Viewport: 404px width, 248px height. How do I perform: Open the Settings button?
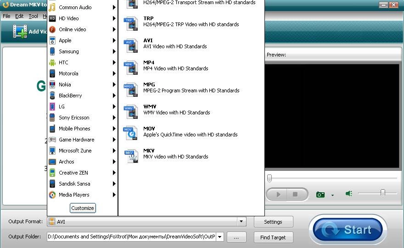pos(273,222)
